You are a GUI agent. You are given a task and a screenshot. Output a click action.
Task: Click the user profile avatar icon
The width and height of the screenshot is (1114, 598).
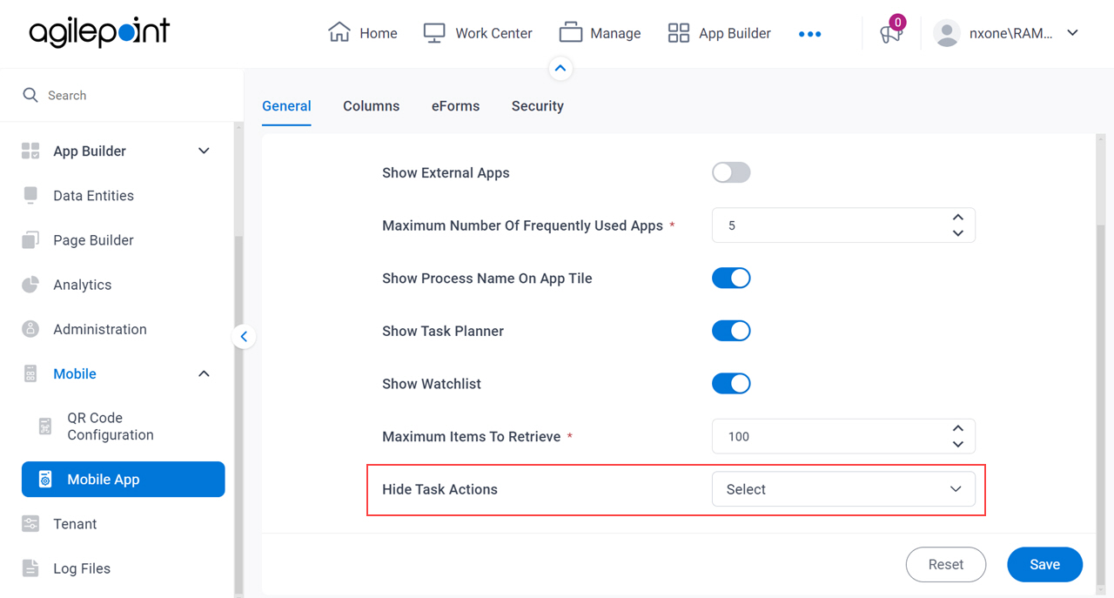pyautogui.click(x=946, y=33)
